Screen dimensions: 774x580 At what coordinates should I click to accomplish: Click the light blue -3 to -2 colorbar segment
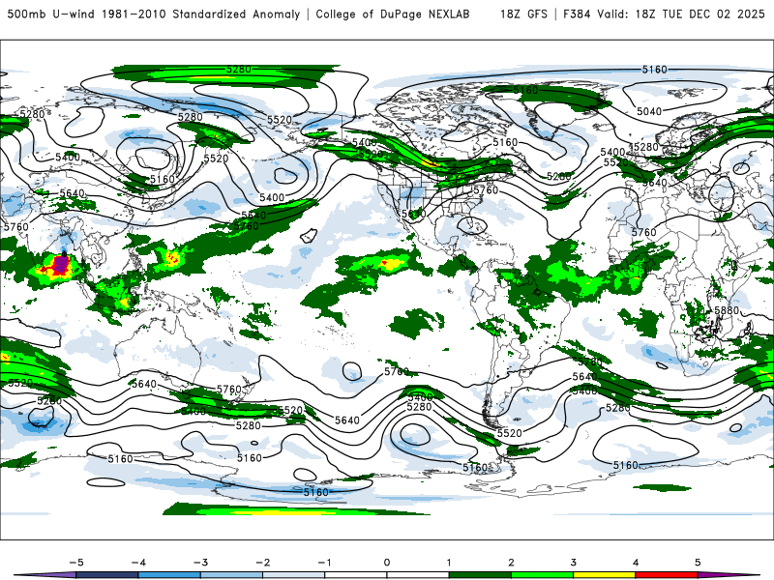click(231, 575)
